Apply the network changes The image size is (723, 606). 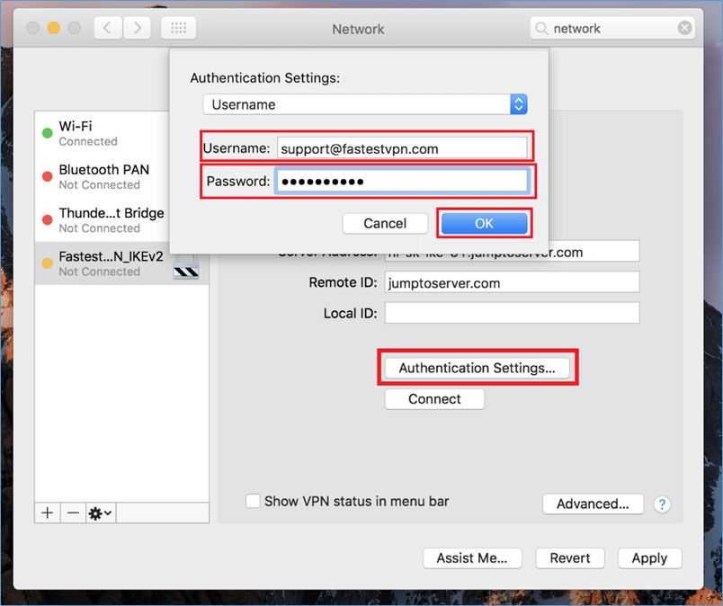pyautogui.click(x=649, y=558)
